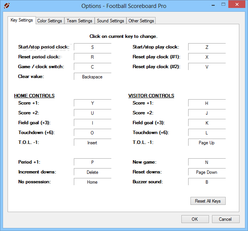The image size is (248, 231).
Task: Discard changes with the Cancel button
Action: coord(226,219)
